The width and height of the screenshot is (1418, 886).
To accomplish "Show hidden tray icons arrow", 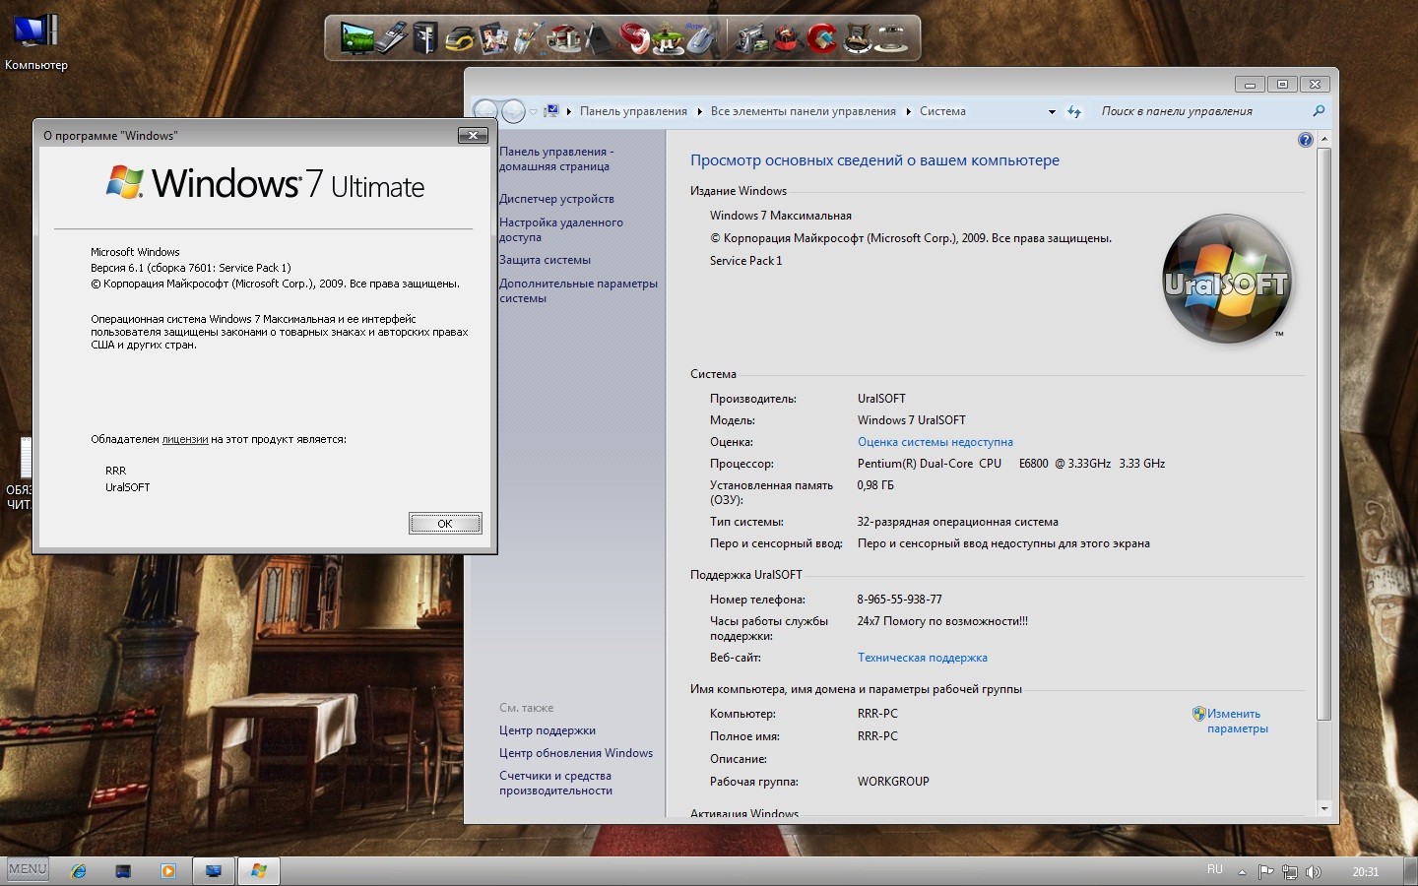I will pyautogui.click(x=1242, y=872).
